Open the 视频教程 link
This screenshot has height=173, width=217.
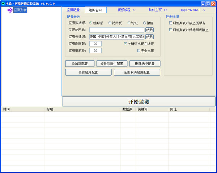127,10
